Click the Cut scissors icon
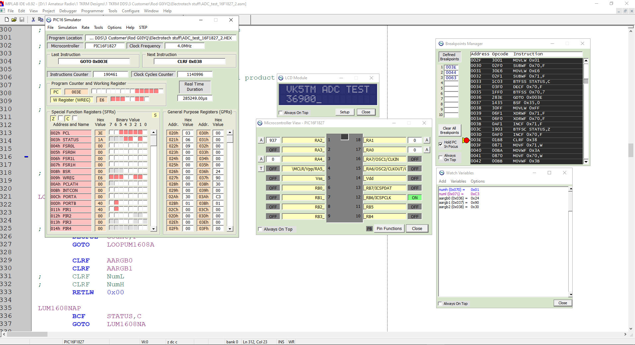This screenshot has width=635, height=345. pyautogui.click(x=33, y=20)
